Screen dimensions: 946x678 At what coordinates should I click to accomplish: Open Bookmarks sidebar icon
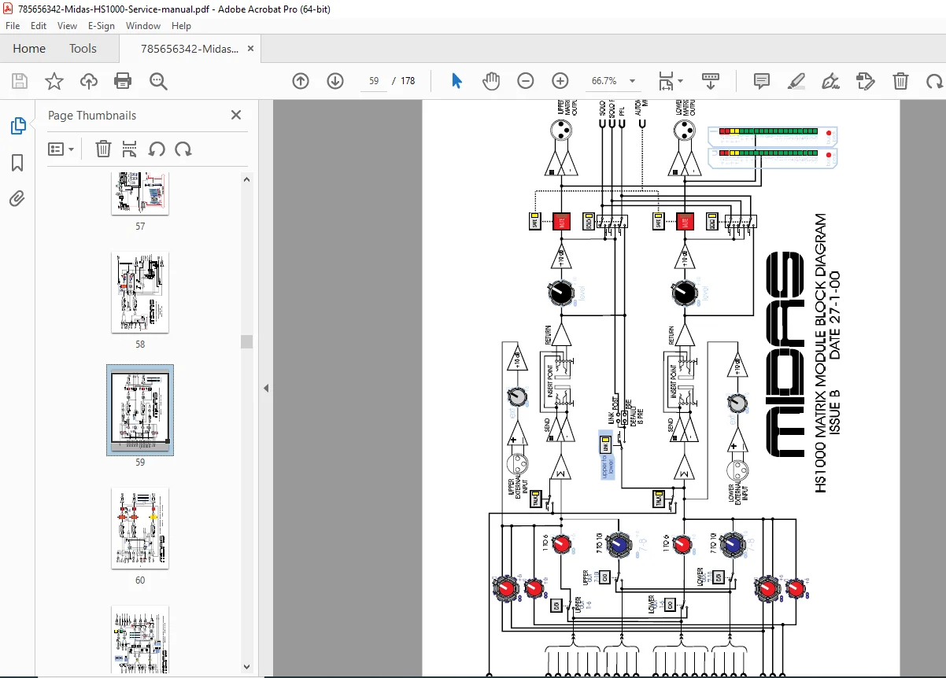point(17,163)
